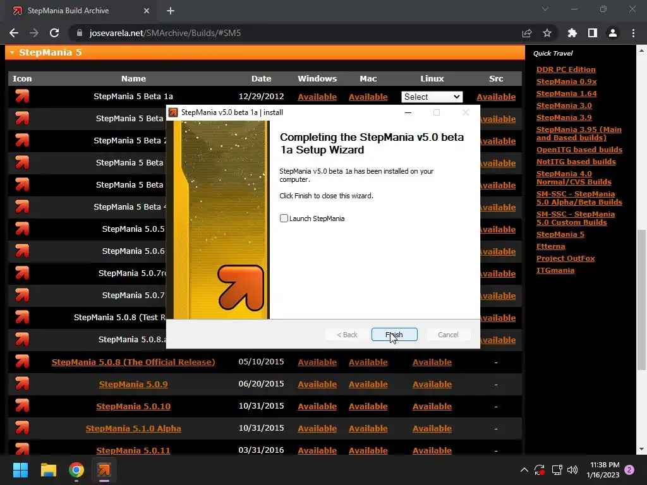Click StepMania icon in the 5.1.0 Alpha row
Image resolution: width=647 pixels, height=485 pixels.
pyautogui.click(x=22, y=428)
